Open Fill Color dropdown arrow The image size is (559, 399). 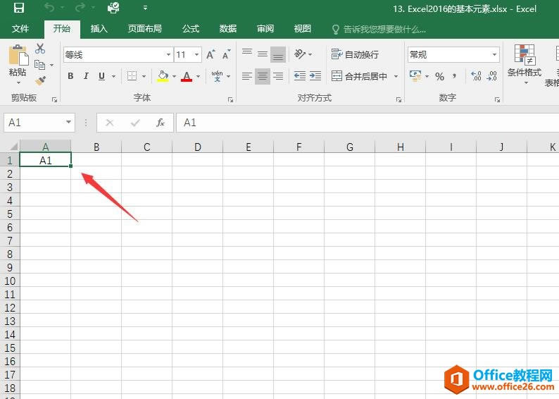[x=175, y=76]
